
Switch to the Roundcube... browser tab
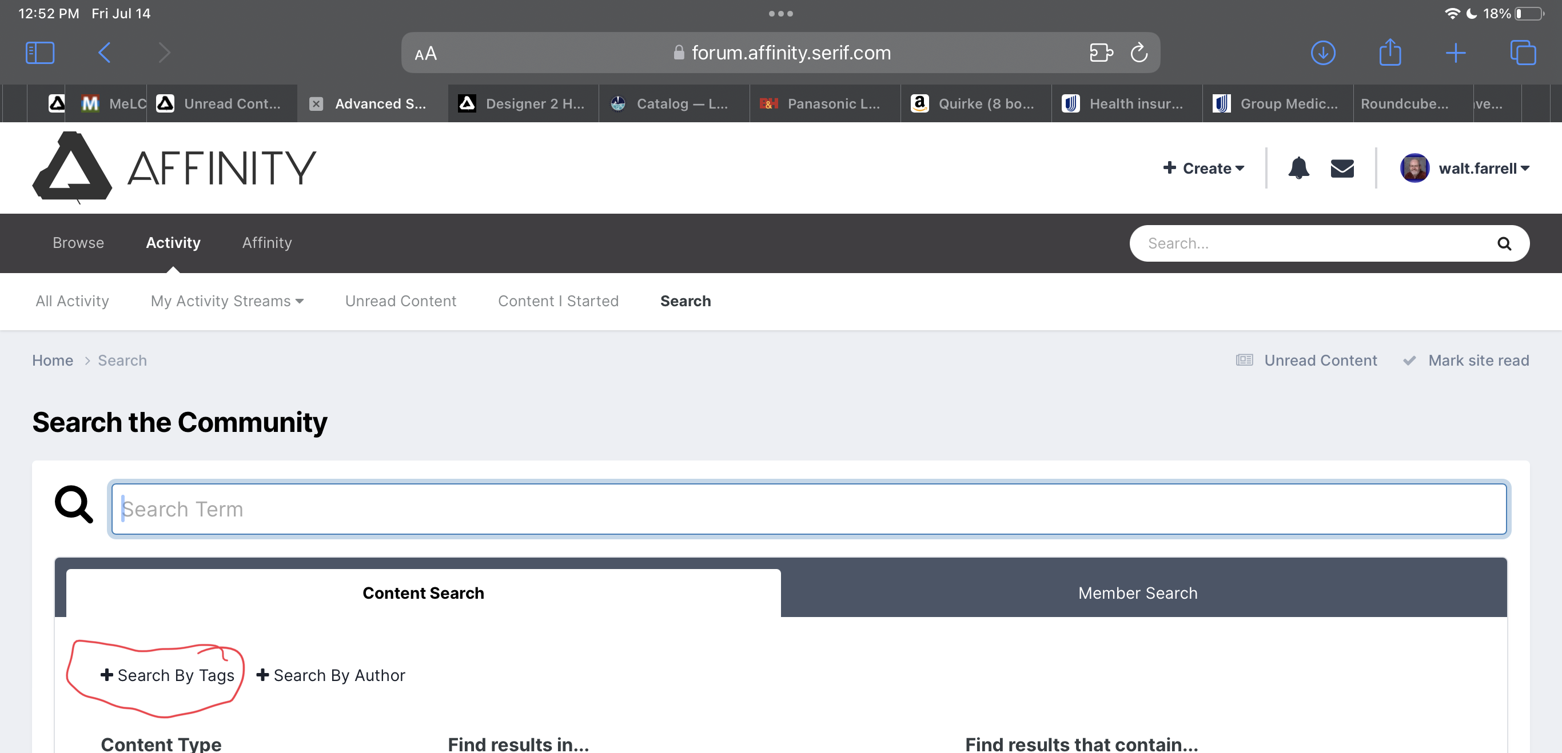tap(1413, 103)
